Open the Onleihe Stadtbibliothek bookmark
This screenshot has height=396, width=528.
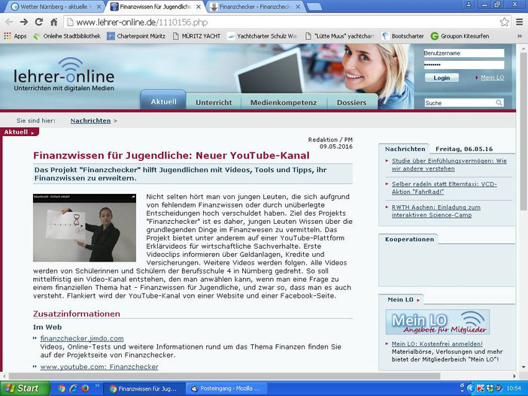[x=67, y=36]
